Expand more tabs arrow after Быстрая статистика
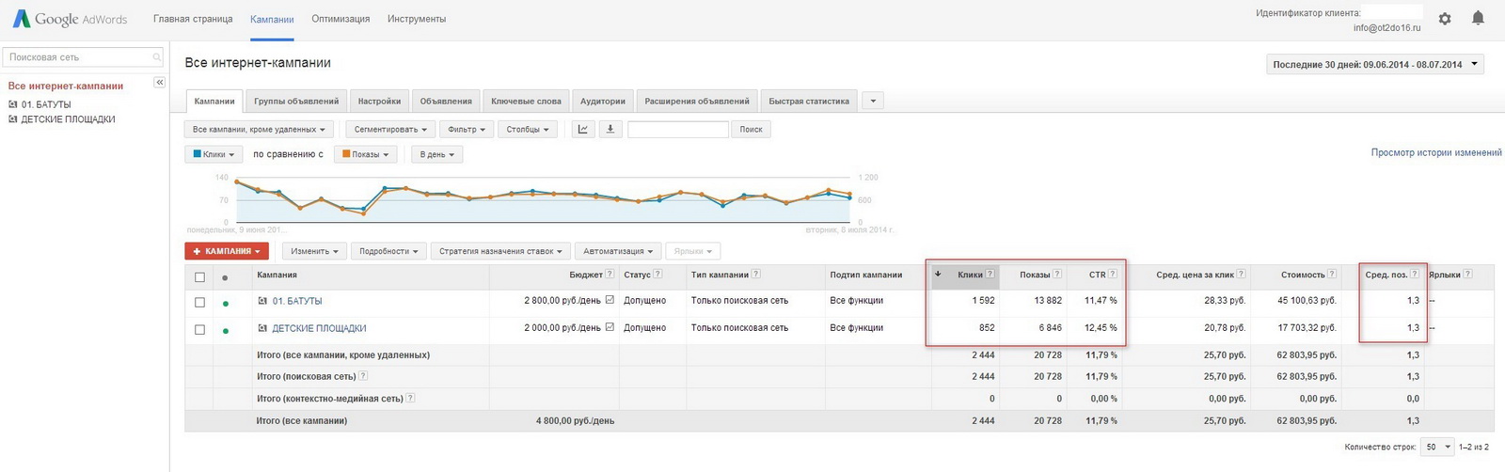Screen dimensions: 1505x472 click(x=873, y=101)
